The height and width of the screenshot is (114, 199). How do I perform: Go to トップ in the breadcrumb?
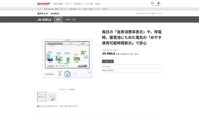[39, 9]
